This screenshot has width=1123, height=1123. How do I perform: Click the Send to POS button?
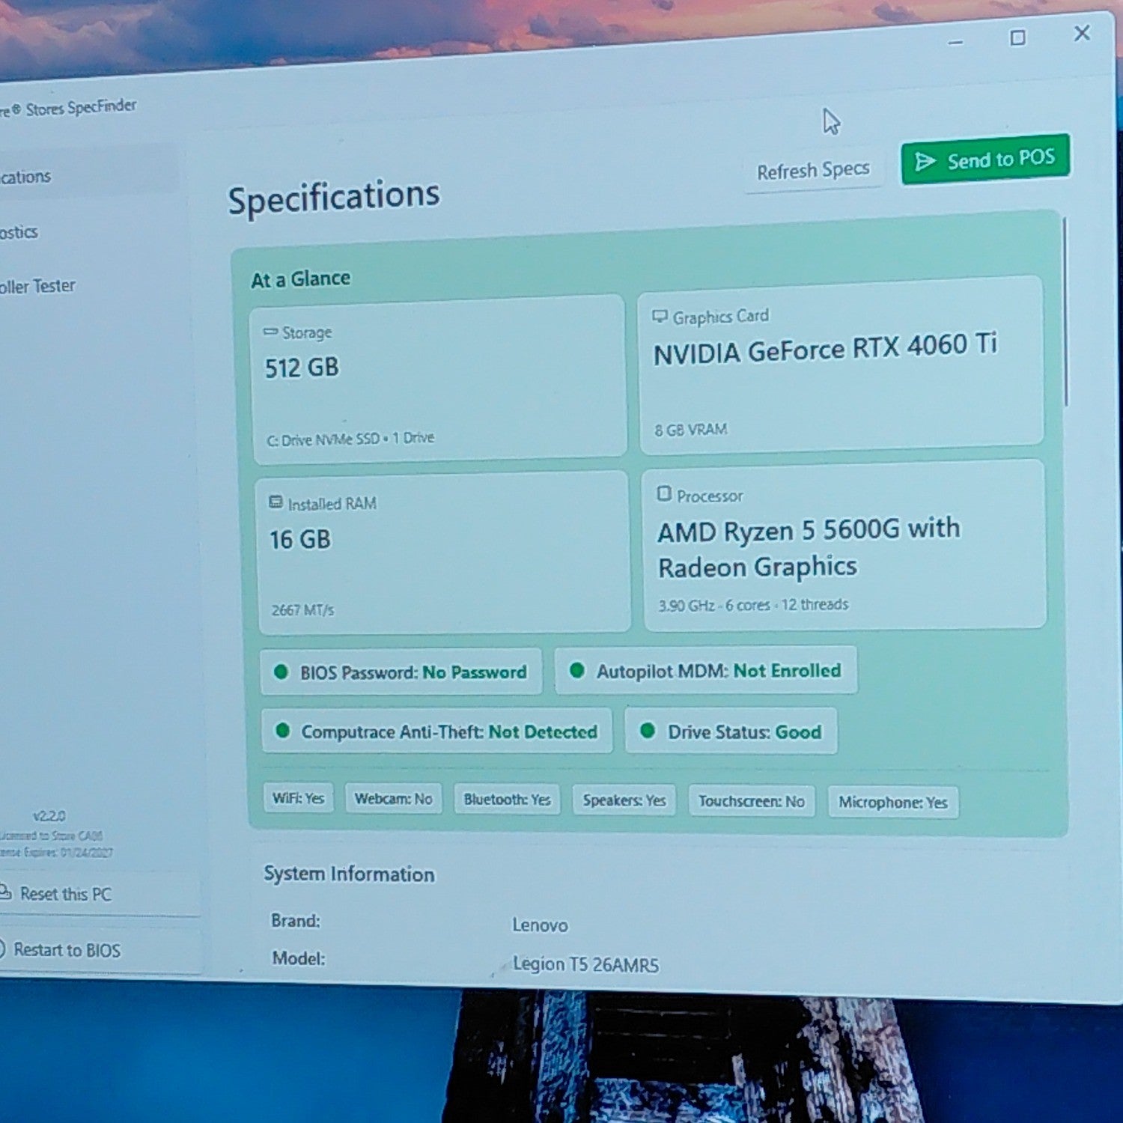(x=985, y=159)
